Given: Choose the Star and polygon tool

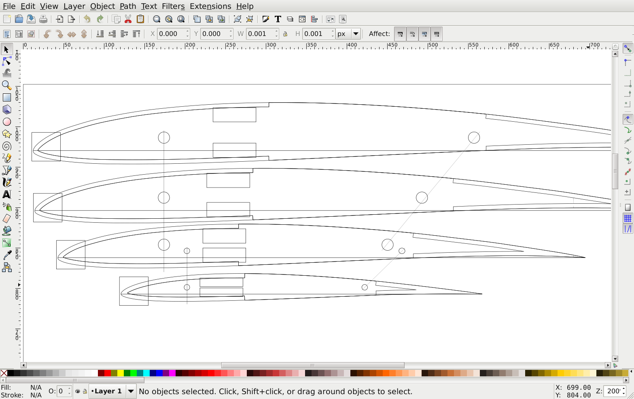Looking at the screenshot, I should coord(6,134).
